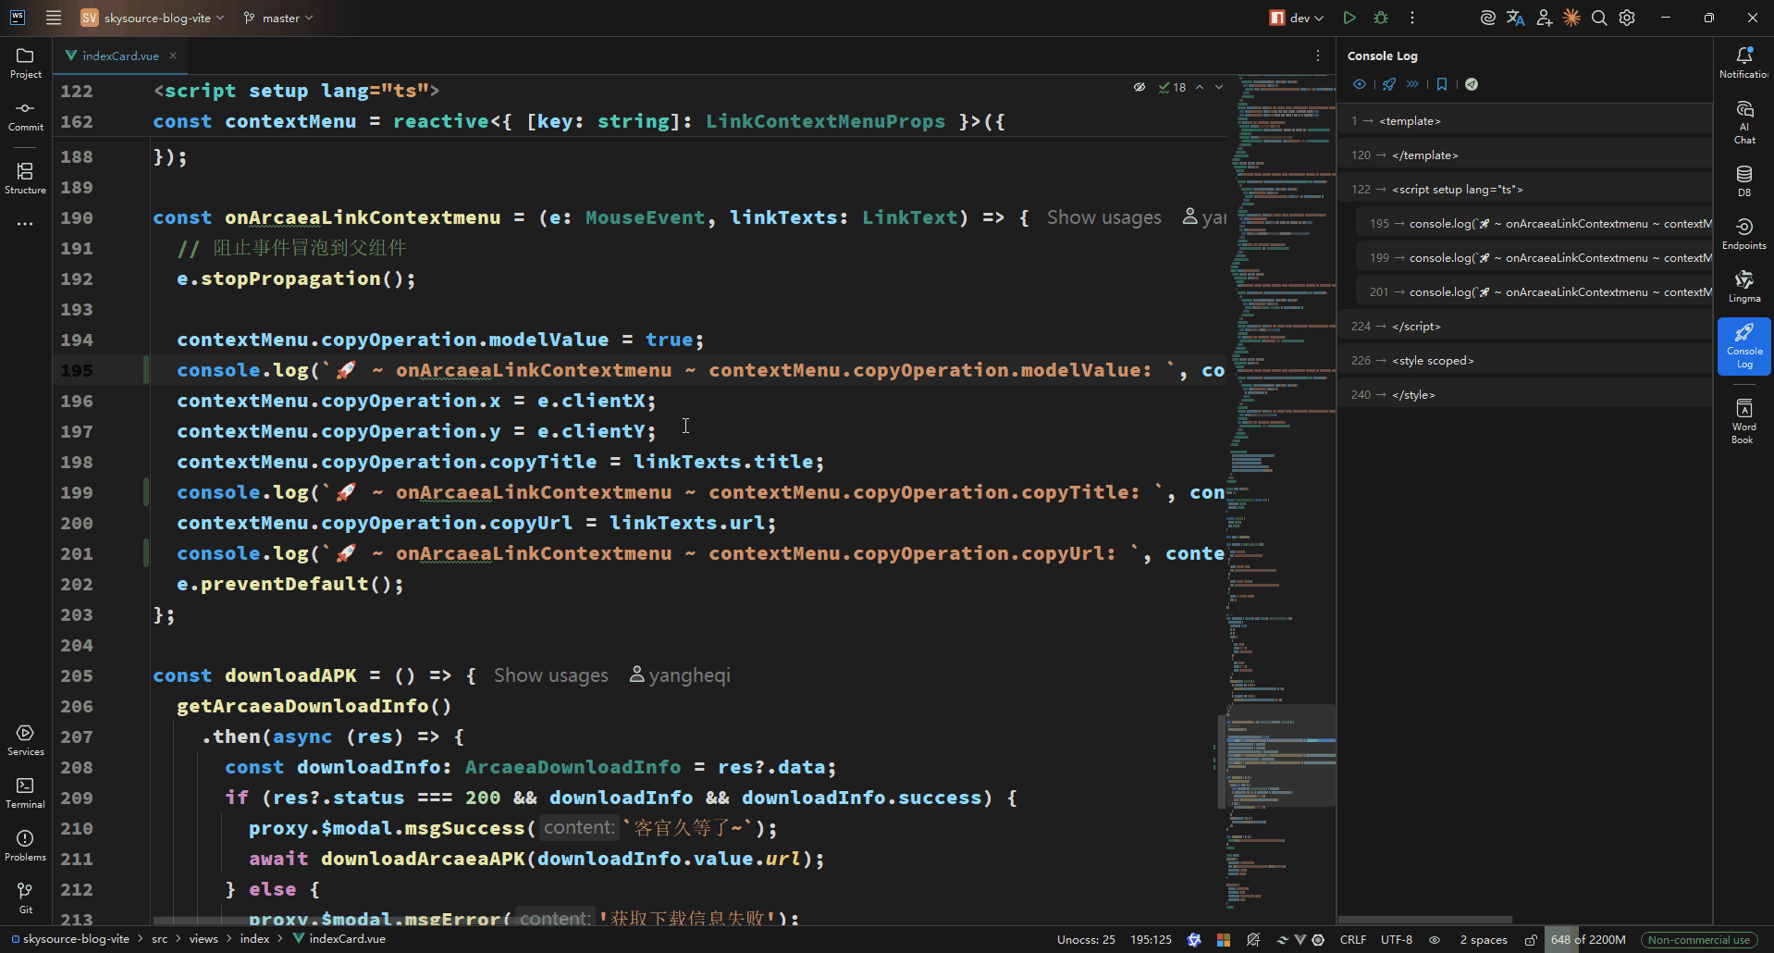Image resolution: width=1774 pixels, height=953 pixels.
Task: Start debugging with the bug icon
Action: point(1381,18)
